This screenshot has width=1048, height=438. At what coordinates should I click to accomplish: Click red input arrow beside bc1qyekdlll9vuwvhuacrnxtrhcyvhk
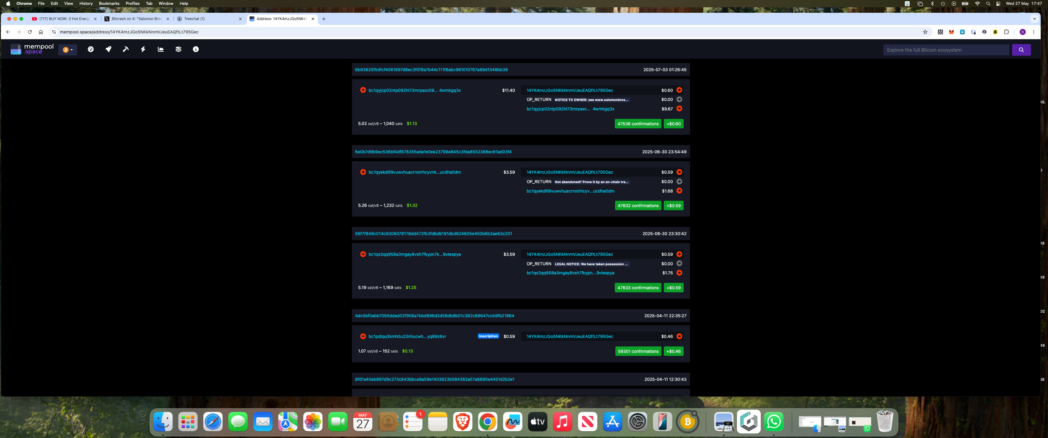(x=363, y=172)
